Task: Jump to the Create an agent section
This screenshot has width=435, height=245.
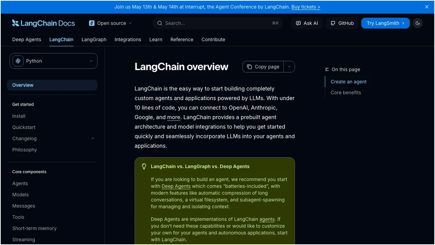Action: pyautogui.click(x=348, y=82)
